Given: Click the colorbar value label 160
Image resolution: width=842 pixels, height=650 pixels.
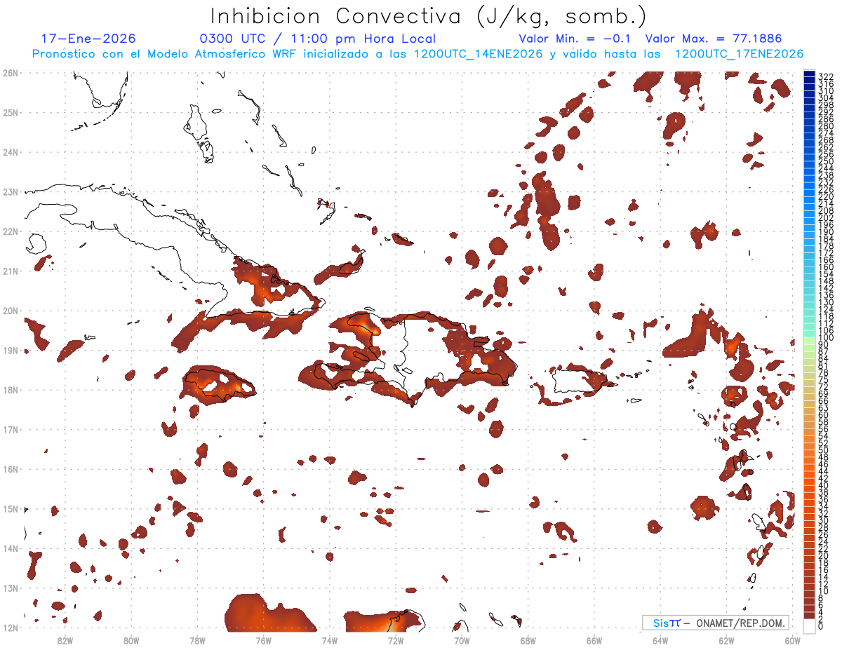Looking at the screenshot, I should (825, 267).
